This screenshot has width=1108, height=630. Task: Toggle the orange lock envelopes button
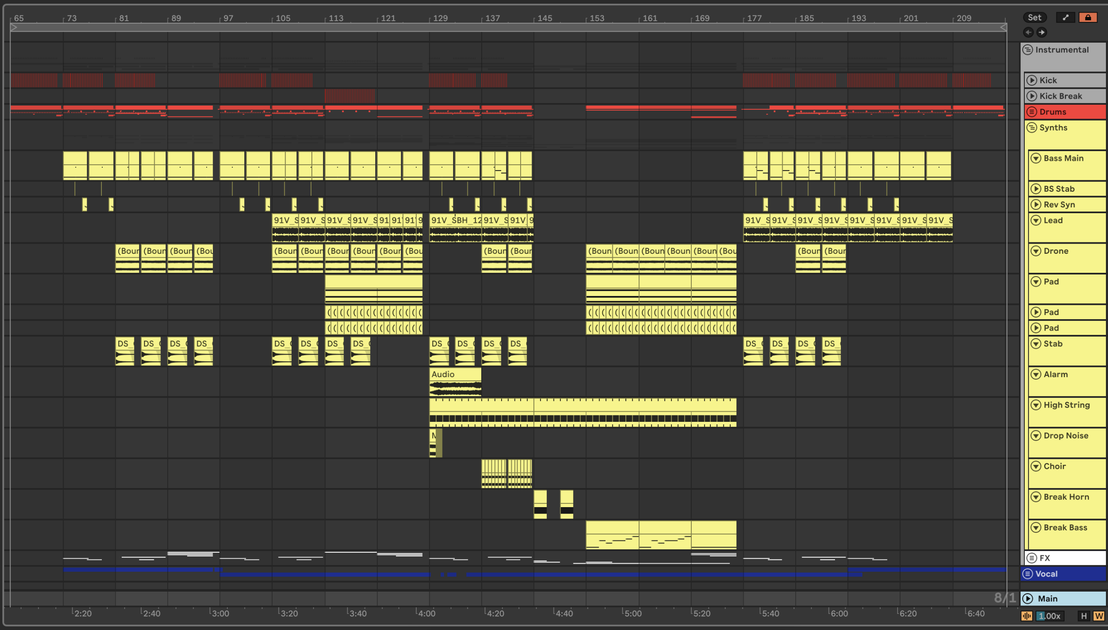(x=1088, y=17)
